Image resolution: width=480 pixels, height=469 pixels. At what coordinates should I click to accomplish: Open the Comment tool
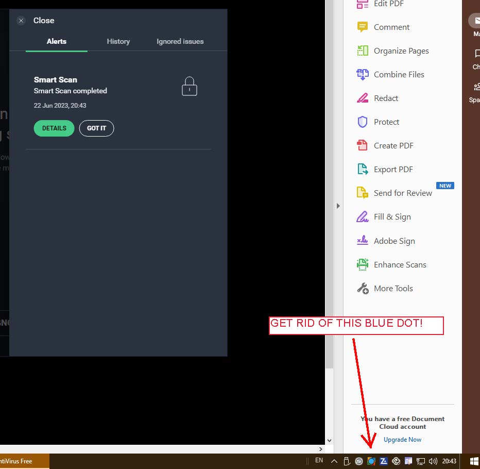point(391,27)
